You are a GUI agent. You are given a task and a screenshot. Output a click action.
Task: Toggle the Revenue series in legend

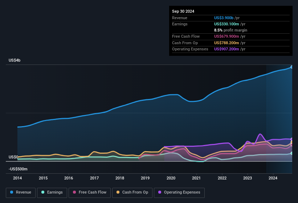click(x=20, y=192)
